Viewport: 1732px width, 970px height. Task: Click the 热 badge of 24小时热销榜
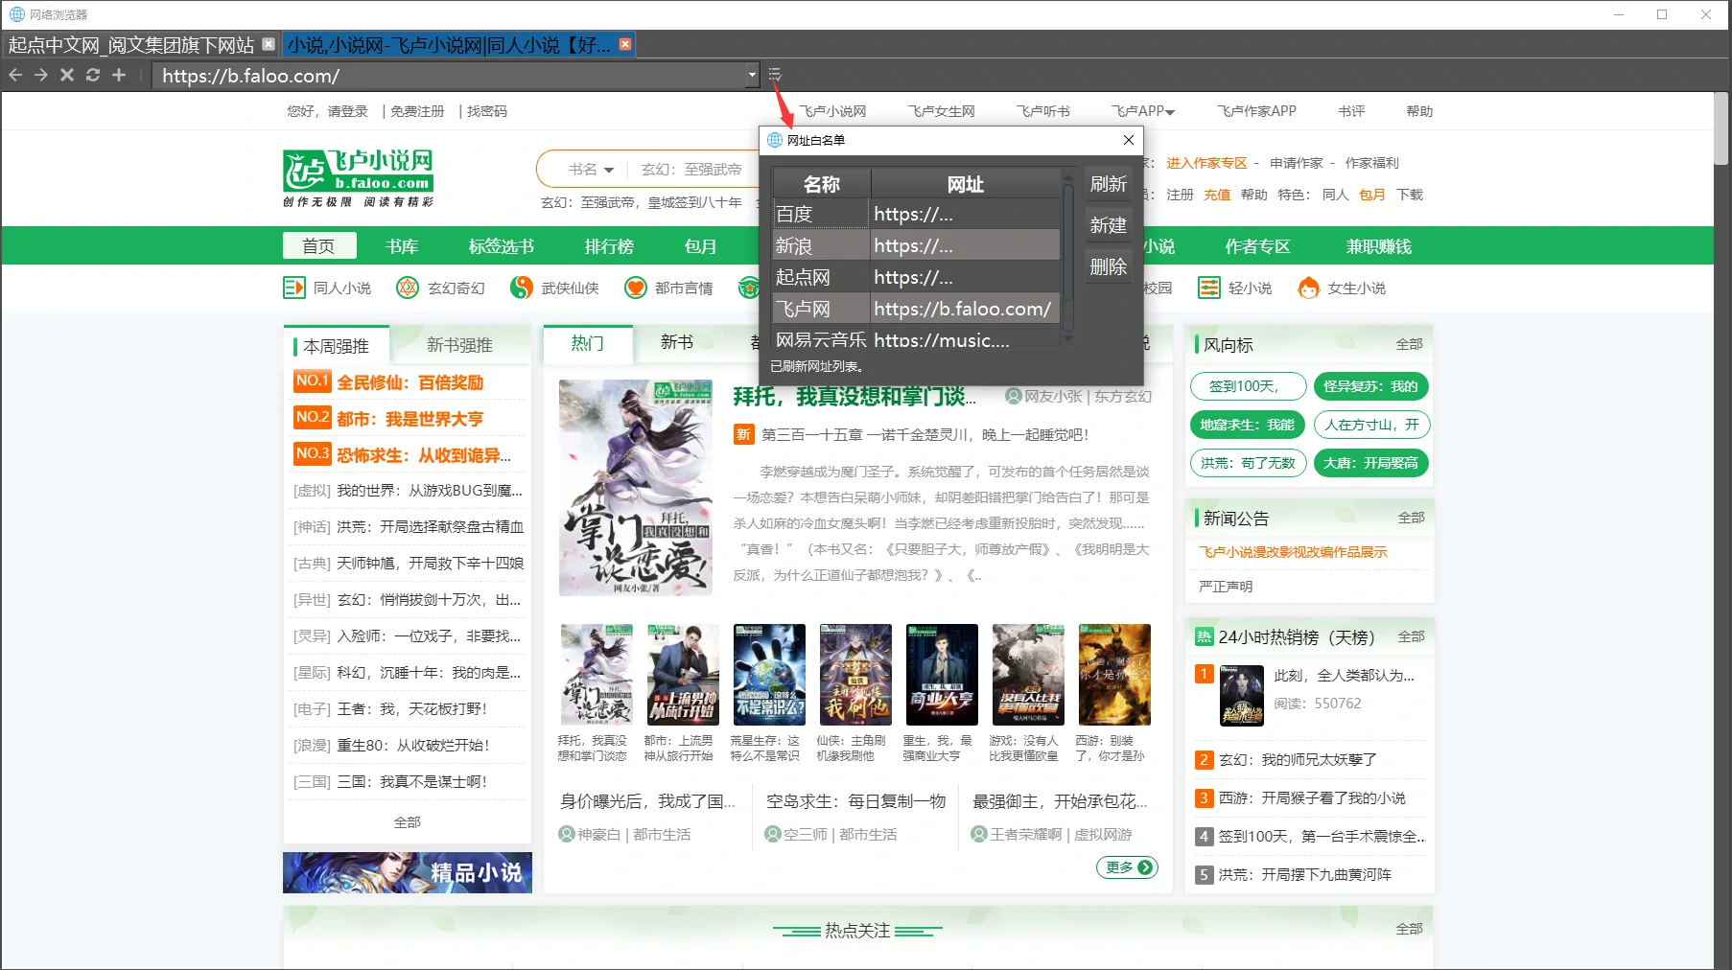[x=1205, y=636]
